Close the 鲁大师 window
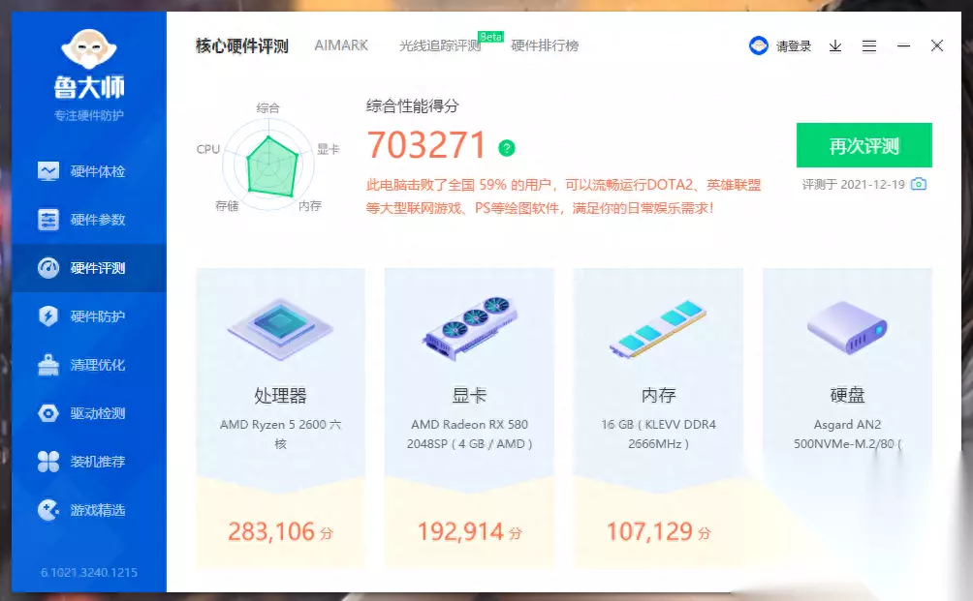 937,45
